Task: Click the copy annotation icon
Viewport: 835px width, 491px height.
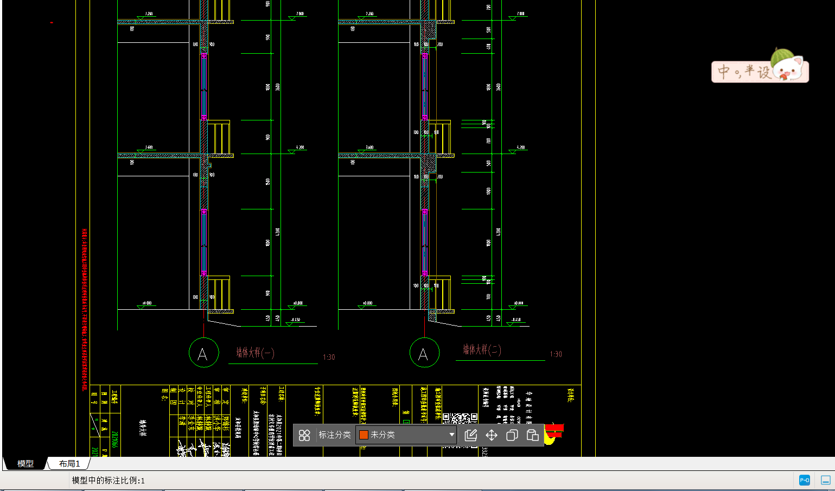Action: [x=512, y=435]
